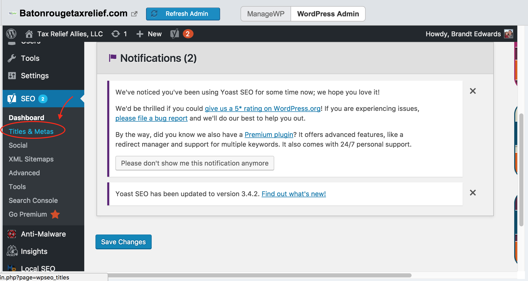Switch to the ManageWP tab
This screenshot has height=281, width=528.
click(266, 14)
